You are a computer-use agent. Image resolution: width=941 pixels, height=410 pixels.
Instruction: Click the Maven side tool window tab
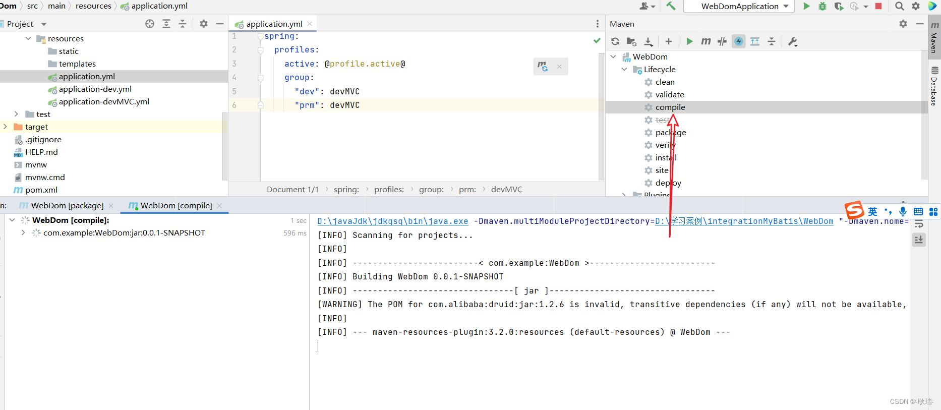[x=934, y=37]
